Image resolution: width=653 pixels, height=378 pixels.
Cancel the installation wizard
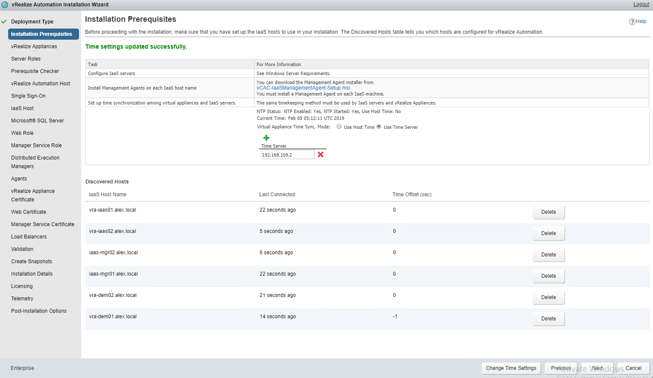click(633, 368)
